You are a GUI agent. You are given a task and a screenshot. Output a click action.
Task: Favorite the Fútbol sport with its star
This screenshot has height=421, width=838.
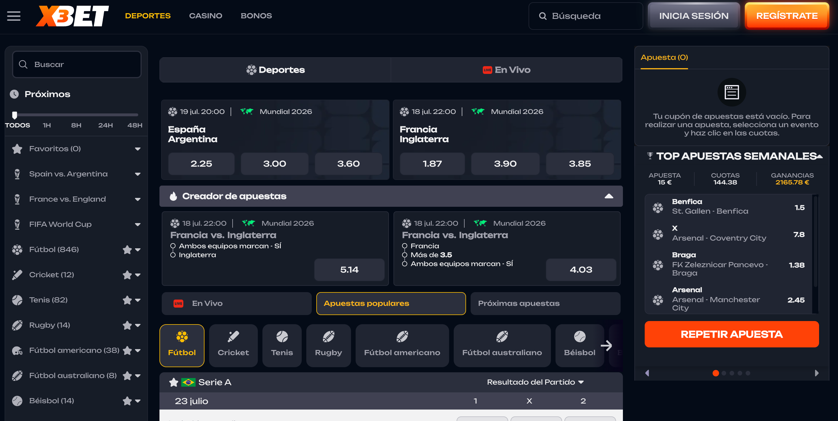pos(127,249)
